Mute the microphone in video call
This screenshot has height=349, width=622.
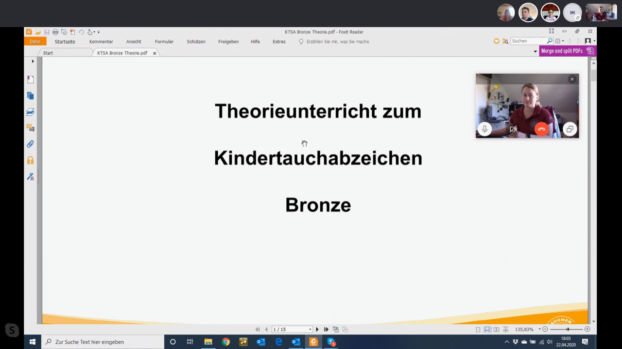tap(484, 129)
